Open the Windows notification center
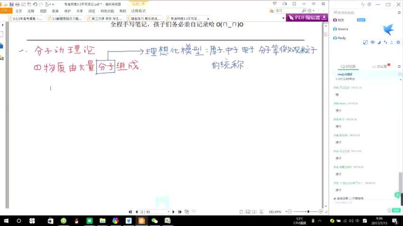Viewport: 403px width, 226px height. click(x=395, y=221)
